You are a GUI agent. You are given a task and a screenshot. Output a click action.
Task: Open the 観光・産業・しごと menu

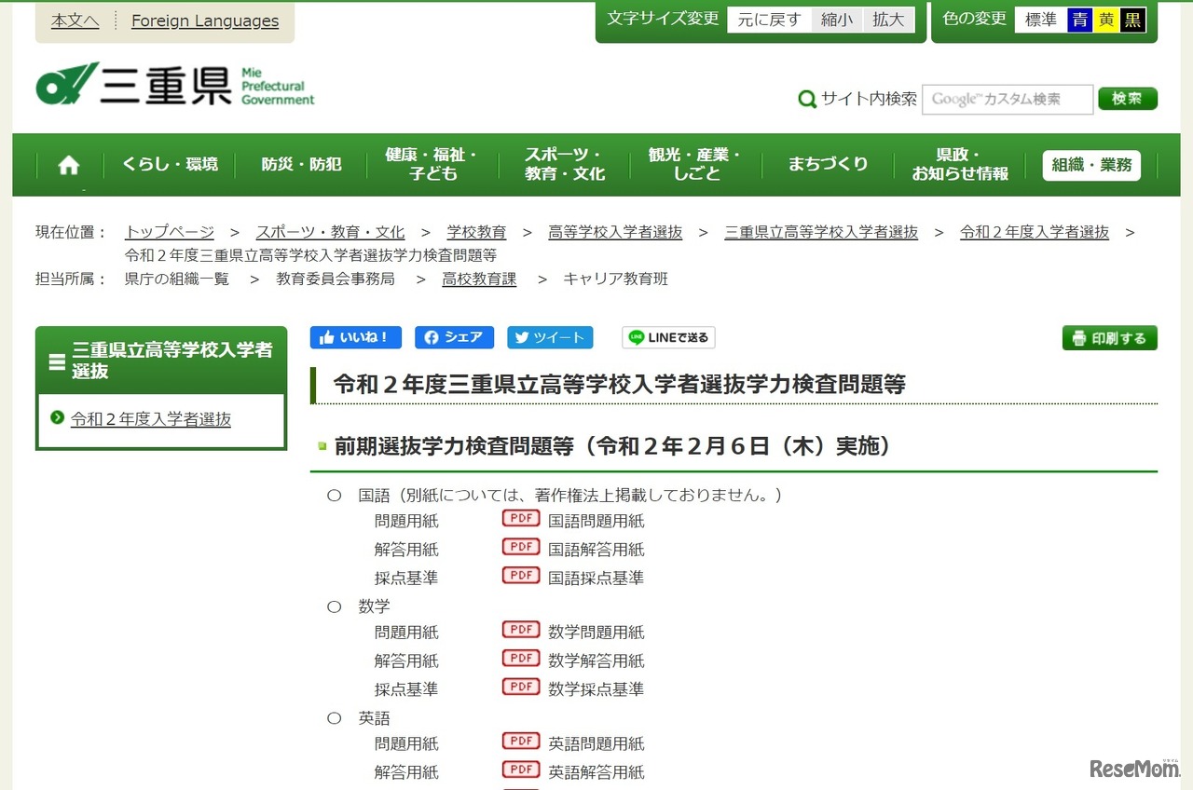[x=694, y=165]
